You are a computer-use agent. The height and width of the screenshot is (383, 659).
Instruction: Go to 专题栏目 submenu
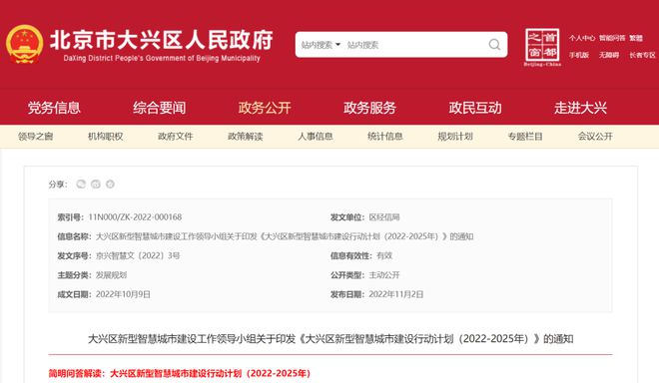coord(525,136)
